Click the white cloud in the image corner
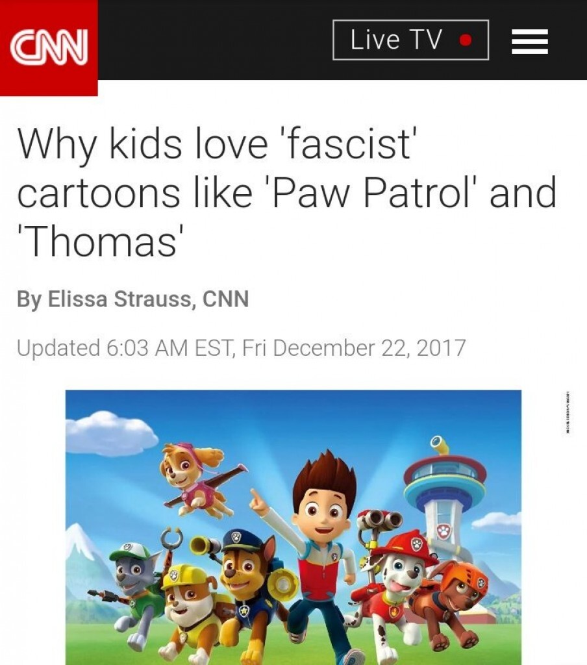 pos(111,433)
